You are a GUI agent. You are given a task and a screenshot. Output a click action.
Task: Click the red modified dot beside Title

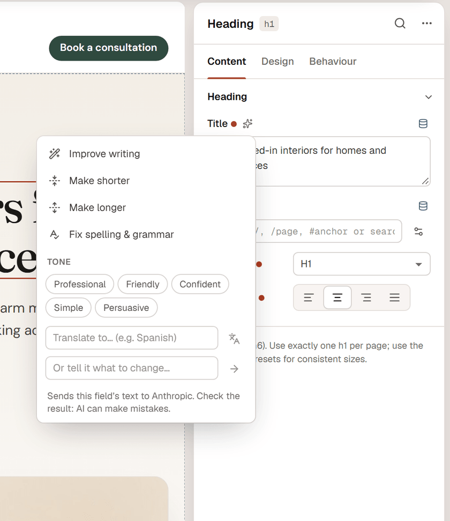234,124
